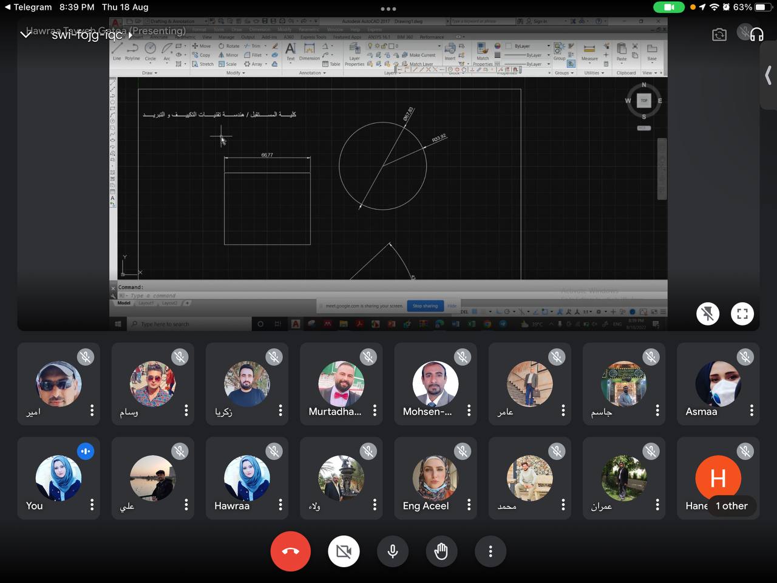The height and width of the screenshot is (583, 777).
Task: Click the Murtadha participant tile
Action: (341, 384)
